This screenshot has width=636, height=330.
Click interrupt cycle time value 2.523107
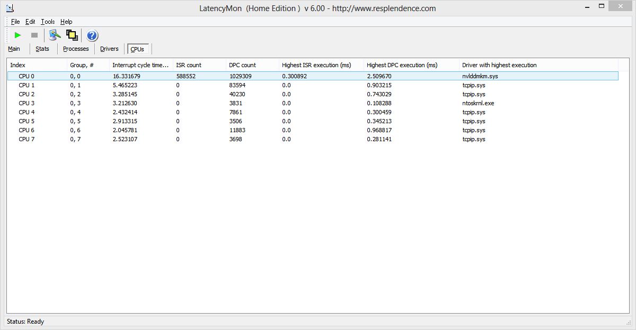(x=125, y=139)
